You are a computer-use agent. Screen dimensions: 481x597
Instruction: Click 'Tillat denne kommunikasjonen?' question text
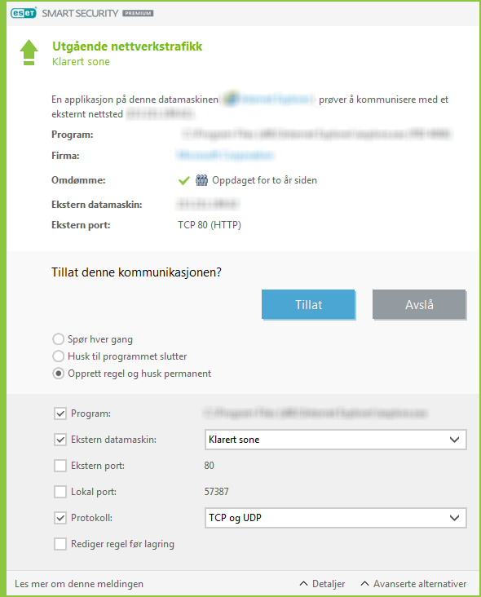coord(136,272)
